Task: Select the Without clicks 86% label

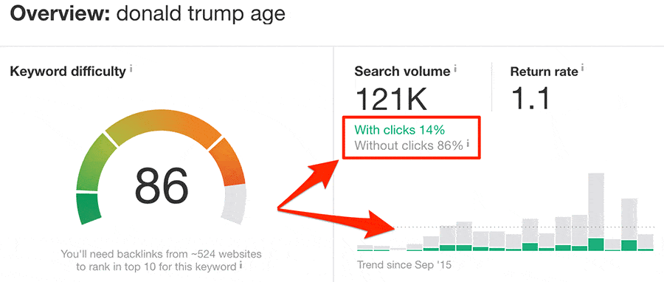Action: (x=409, y=145)
